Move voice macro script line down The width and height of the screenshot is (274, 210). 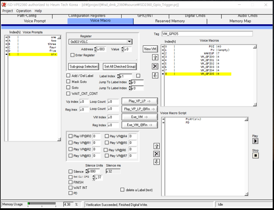pyautogui.click(x=156, y=162)
